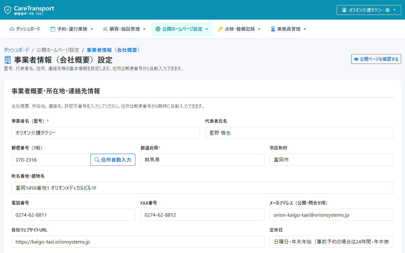Image resolution: width=405 pixels, height=253 pixels.
Task: Click the building icon beside page title
Action: pos(8,60)
